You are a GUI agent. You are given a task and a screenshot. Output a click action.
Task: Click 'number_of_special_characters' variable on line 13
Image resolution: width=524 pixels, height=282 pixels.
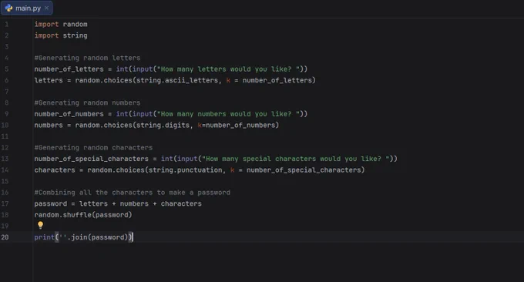tap(91, 159)
